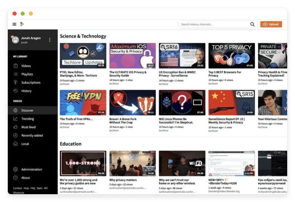This screenshot has height=202, width=295.
Task: Toggle the hamburger sidebar menu
Action: [x=14, y=24]
